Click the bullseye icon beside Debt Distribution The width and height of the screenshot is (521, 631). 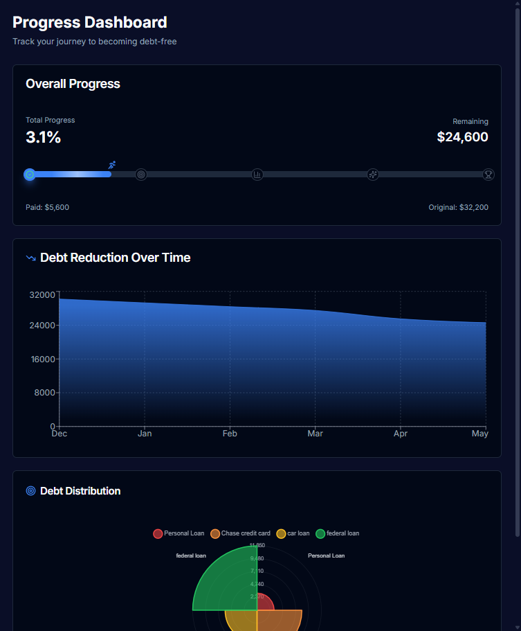pyautogui.click(x=30, y=490)
